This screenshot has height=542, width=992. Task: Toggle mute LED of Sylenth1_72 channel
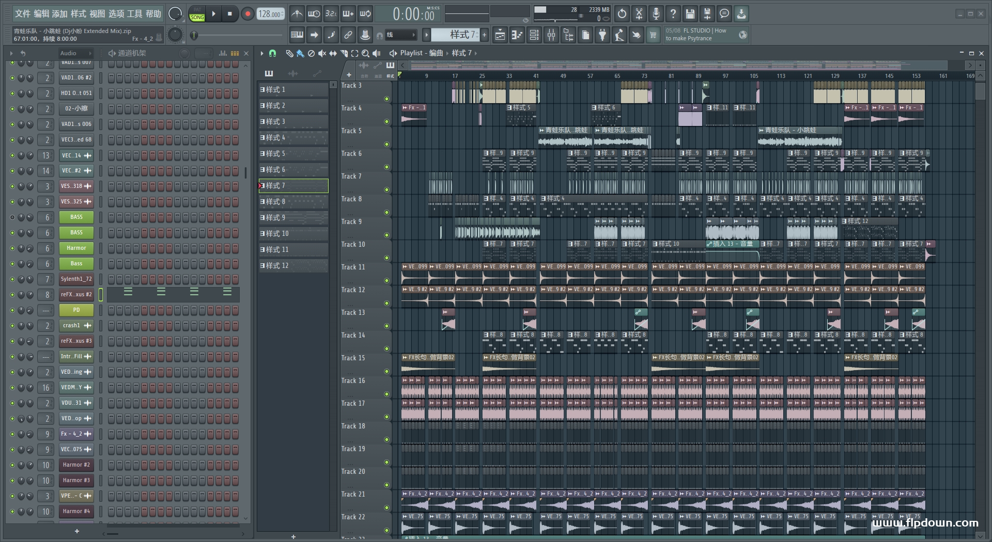[12, 279]
